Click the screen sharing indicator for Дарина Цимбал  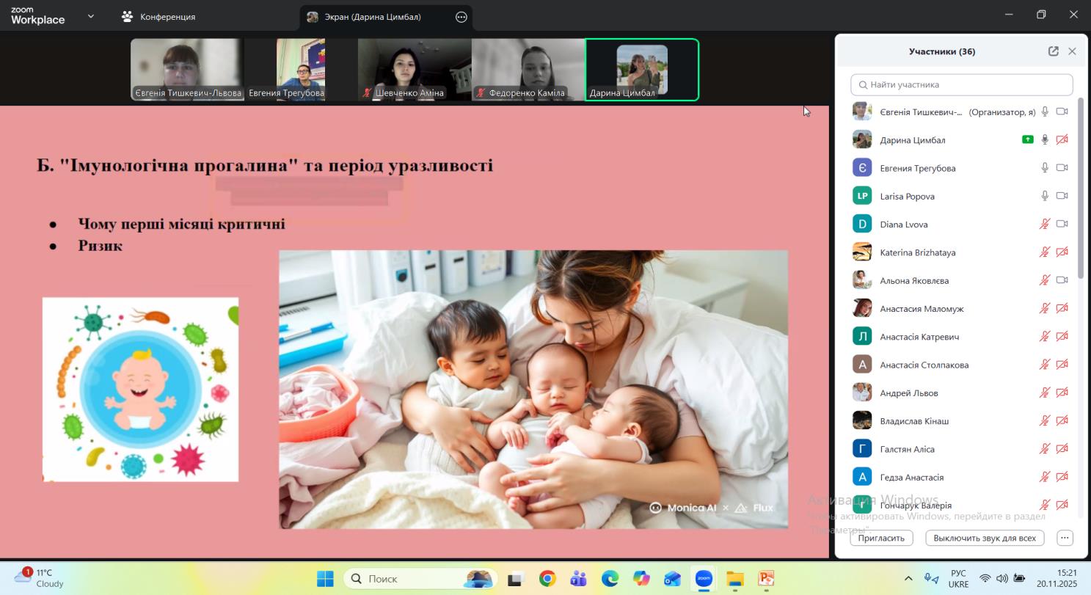(1027, 139)
